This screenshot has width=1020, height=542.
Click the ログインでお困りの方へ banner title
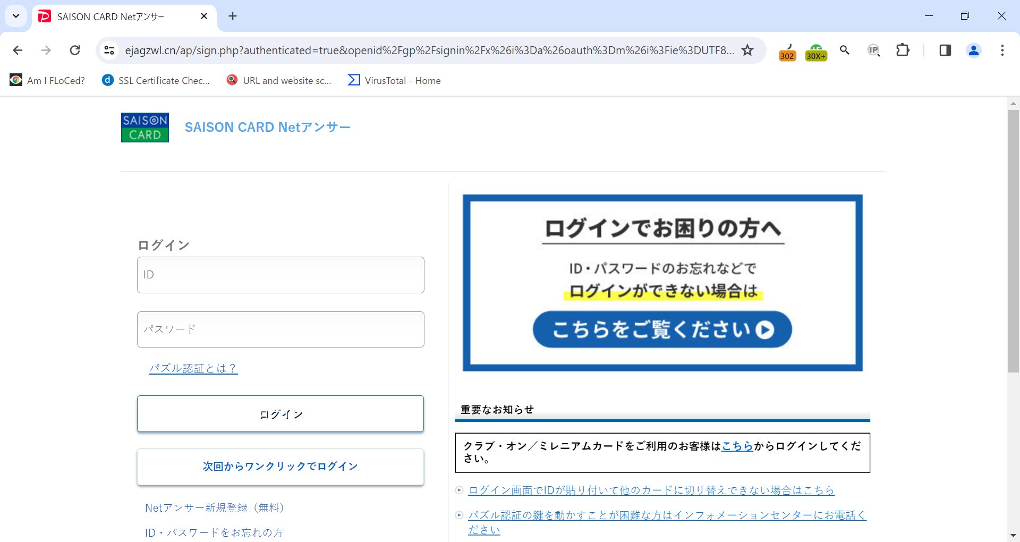pos(663,228)
